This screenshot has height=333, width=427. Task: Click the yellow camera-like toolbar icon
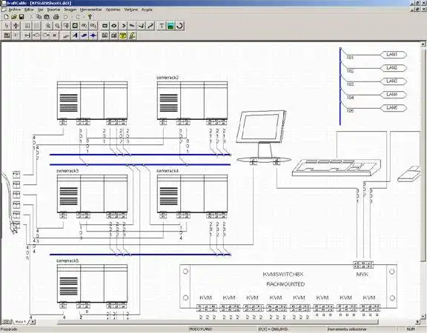click(123, 36)
